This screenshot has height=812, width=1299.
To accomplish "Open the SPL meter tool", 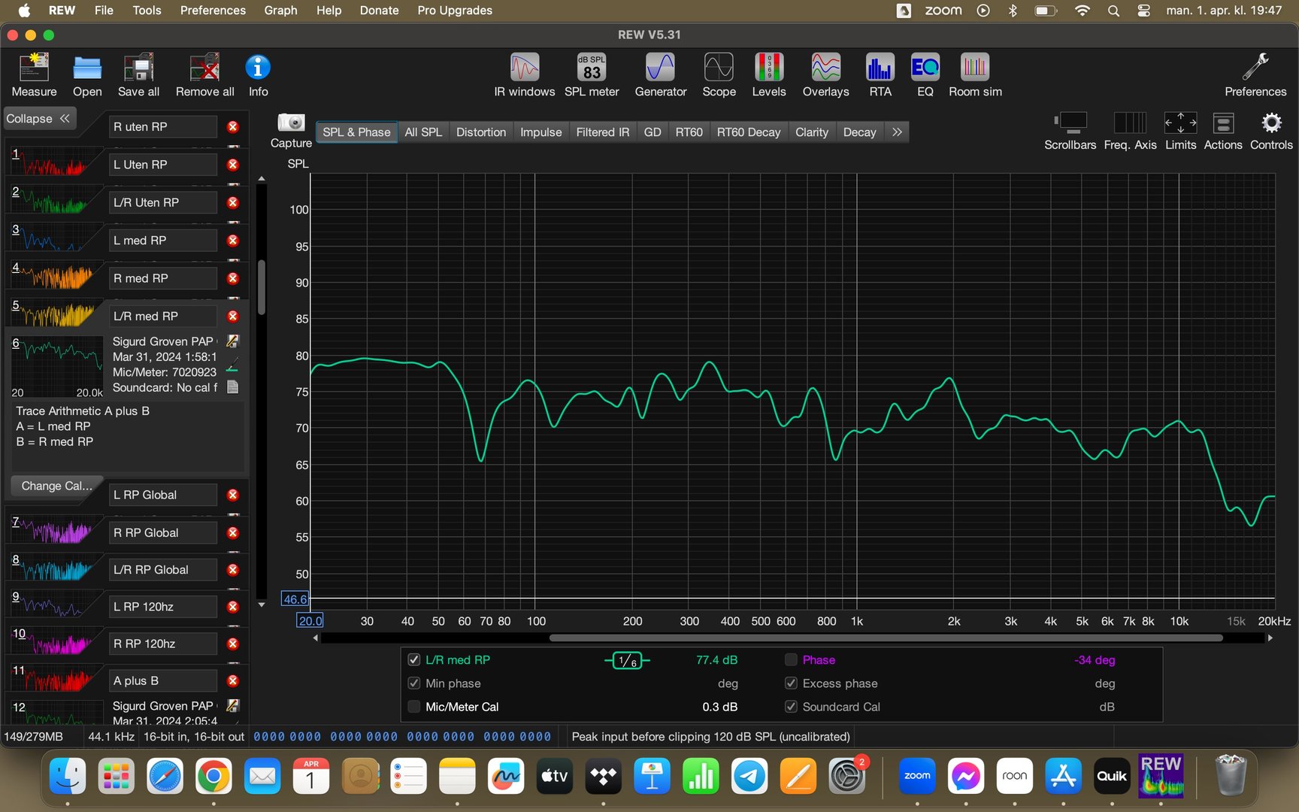I will pyautogui.click(x=591, y=75).
